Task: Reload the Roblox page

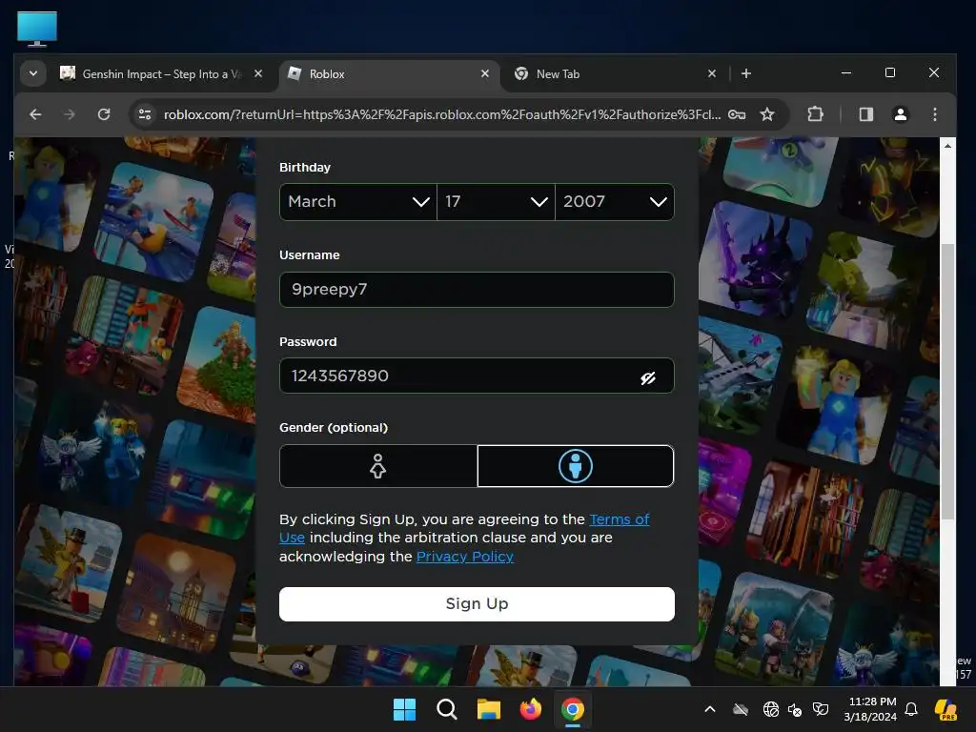Action: click(x=104, y=114)
